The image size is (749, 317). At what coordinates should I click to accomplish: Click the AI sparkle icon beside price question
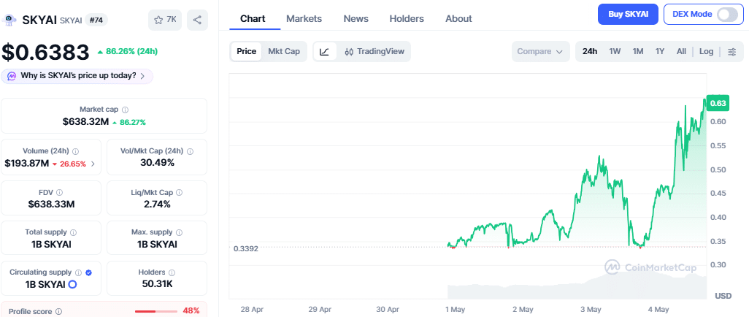coord(12,76)
